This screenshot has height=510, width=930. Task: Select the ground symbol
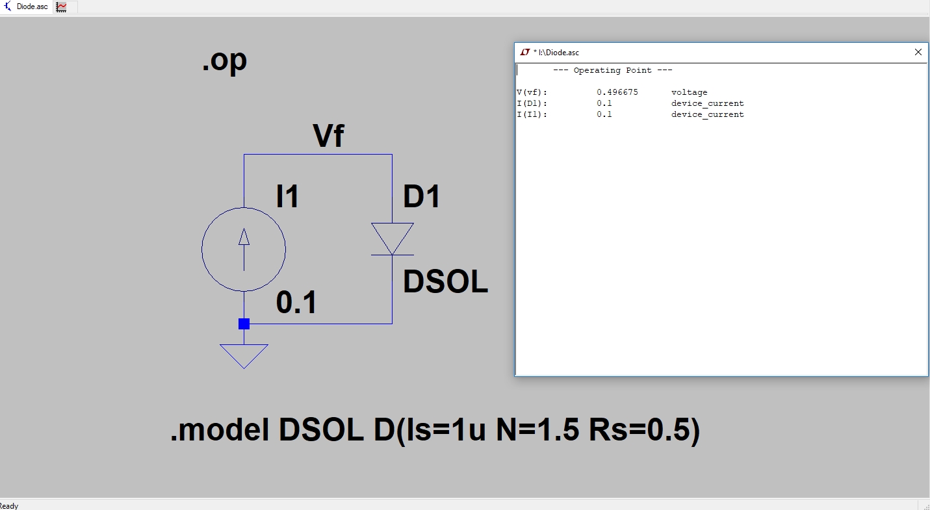pyautogui.click(x=244, y=356)
